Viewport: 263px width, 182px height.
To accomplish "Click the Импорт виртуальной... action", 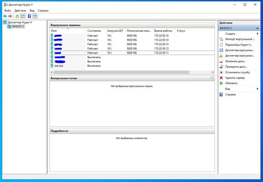I will [x=240, y=39].
